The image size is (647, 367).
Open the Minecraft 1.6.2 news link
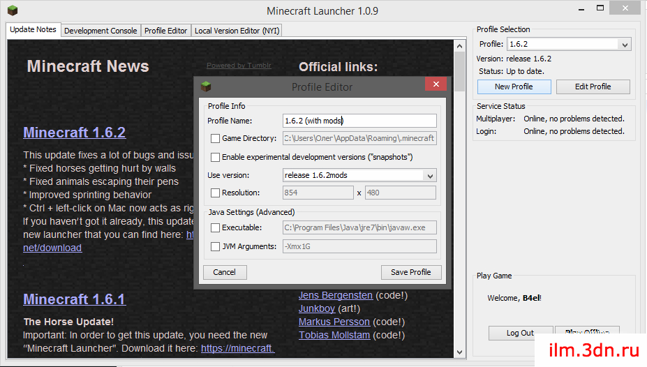click(x=74, y=133)
